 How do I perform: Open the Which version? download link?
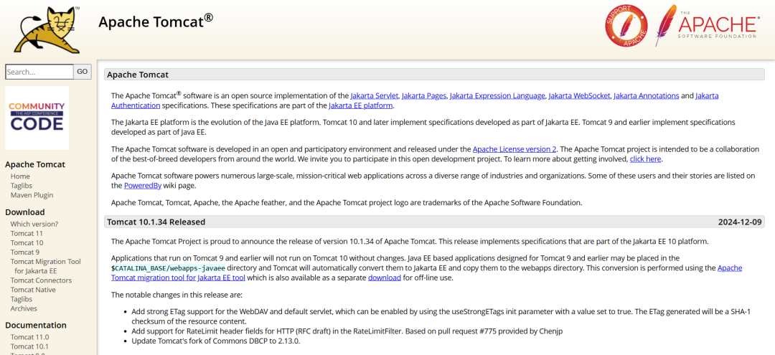[34, 224]
